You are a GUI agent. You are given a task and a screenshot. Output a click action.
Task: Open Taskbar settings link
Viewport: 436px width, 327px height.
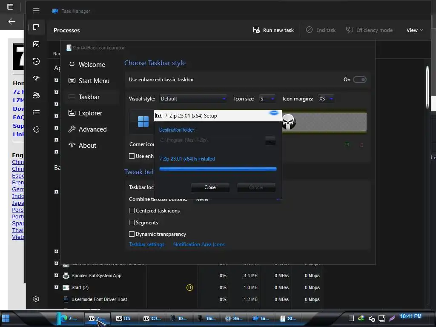(x=146, y=244)
